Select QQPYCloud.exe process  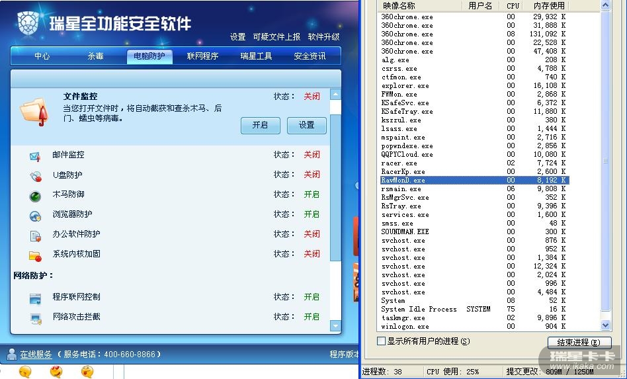point(474,154)
